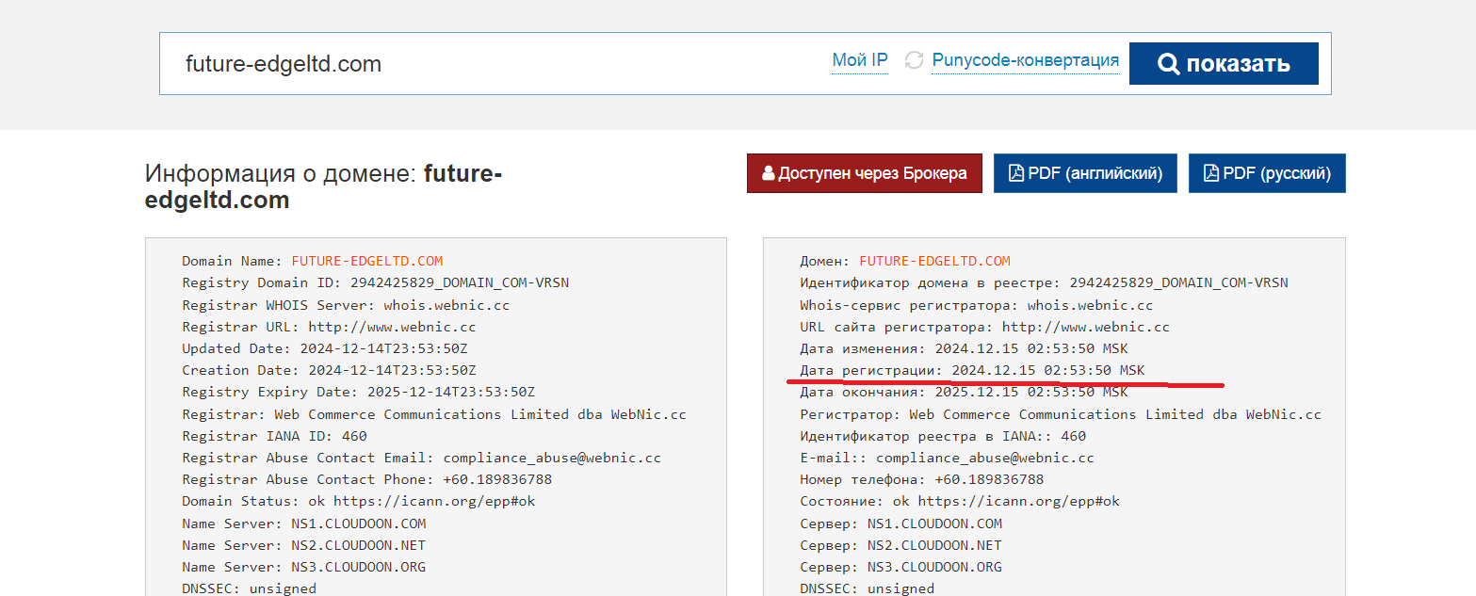1476x596 pixels.
Task: Select the Дата изменения line
Action: [964, 348]
